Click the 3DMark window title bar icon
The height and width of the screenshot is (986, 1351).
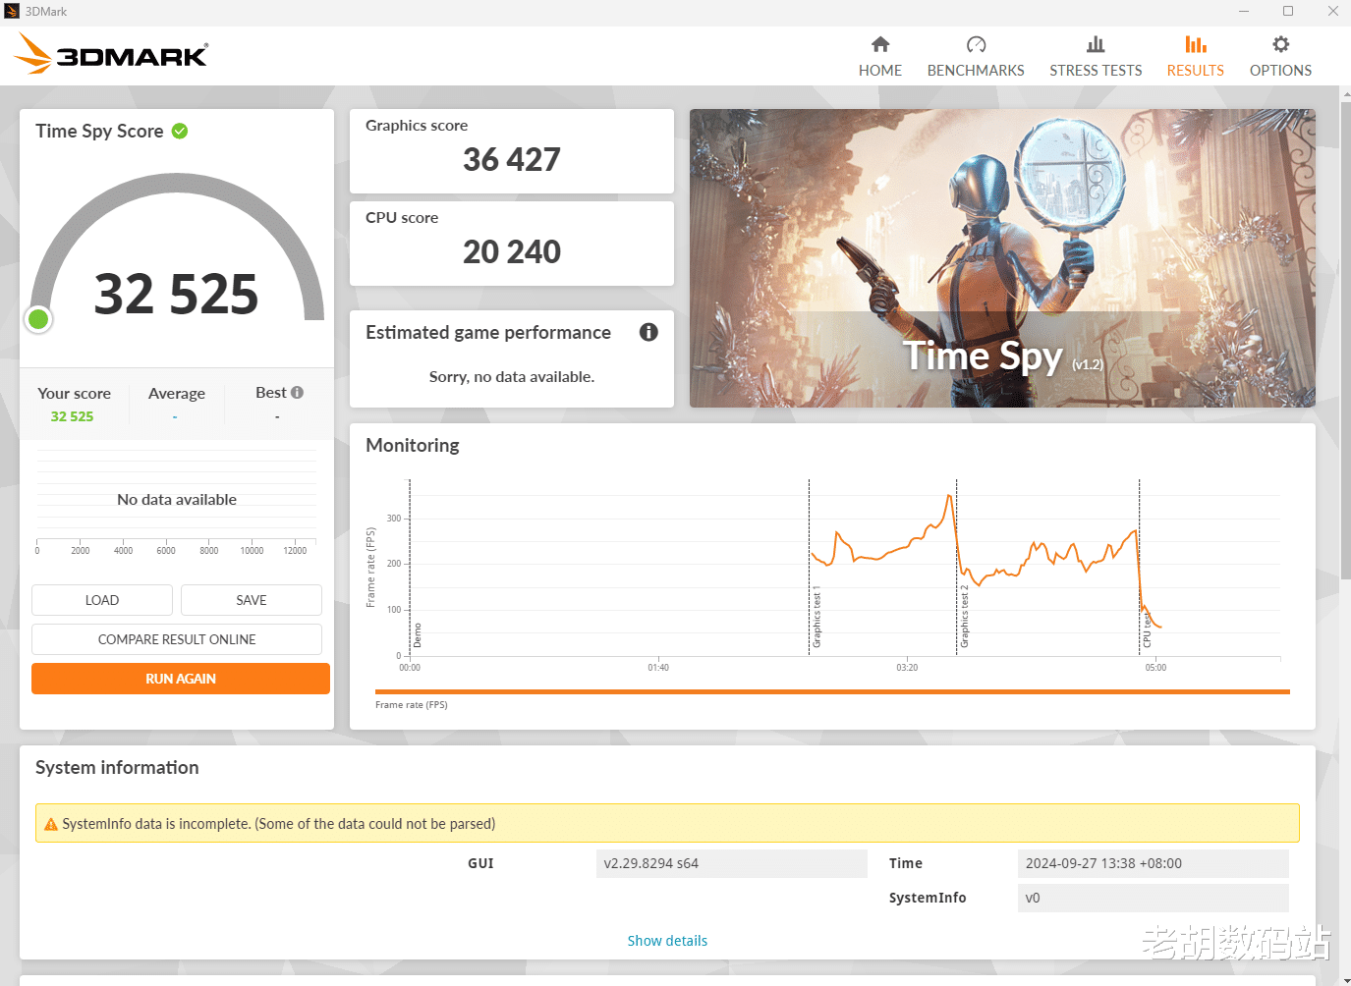click(12, 12)
